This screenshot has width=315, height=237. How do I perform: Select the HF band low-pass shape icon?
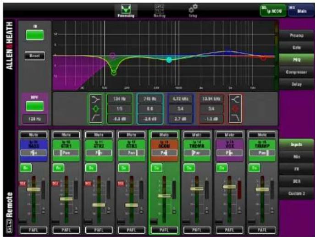click(x=235, y=118)
